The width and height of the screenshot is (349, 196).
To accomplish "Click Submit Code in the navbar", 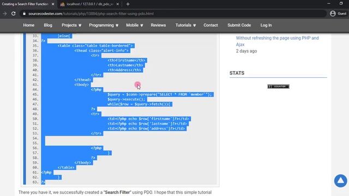I will pyautogui.click(x=239, y=25).
